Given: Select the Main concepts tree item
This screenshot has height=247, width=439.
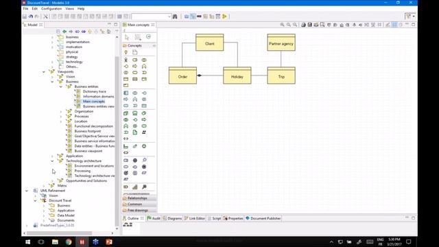Looking at the screenshot, I should (x=94, y=102).
